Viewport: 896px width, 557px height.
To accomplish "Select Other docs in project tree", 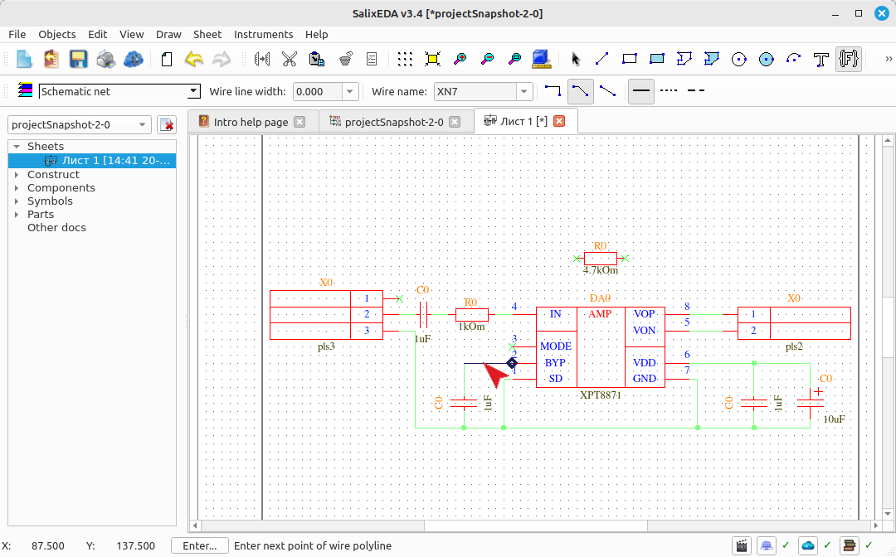I will tap(56, 228).
